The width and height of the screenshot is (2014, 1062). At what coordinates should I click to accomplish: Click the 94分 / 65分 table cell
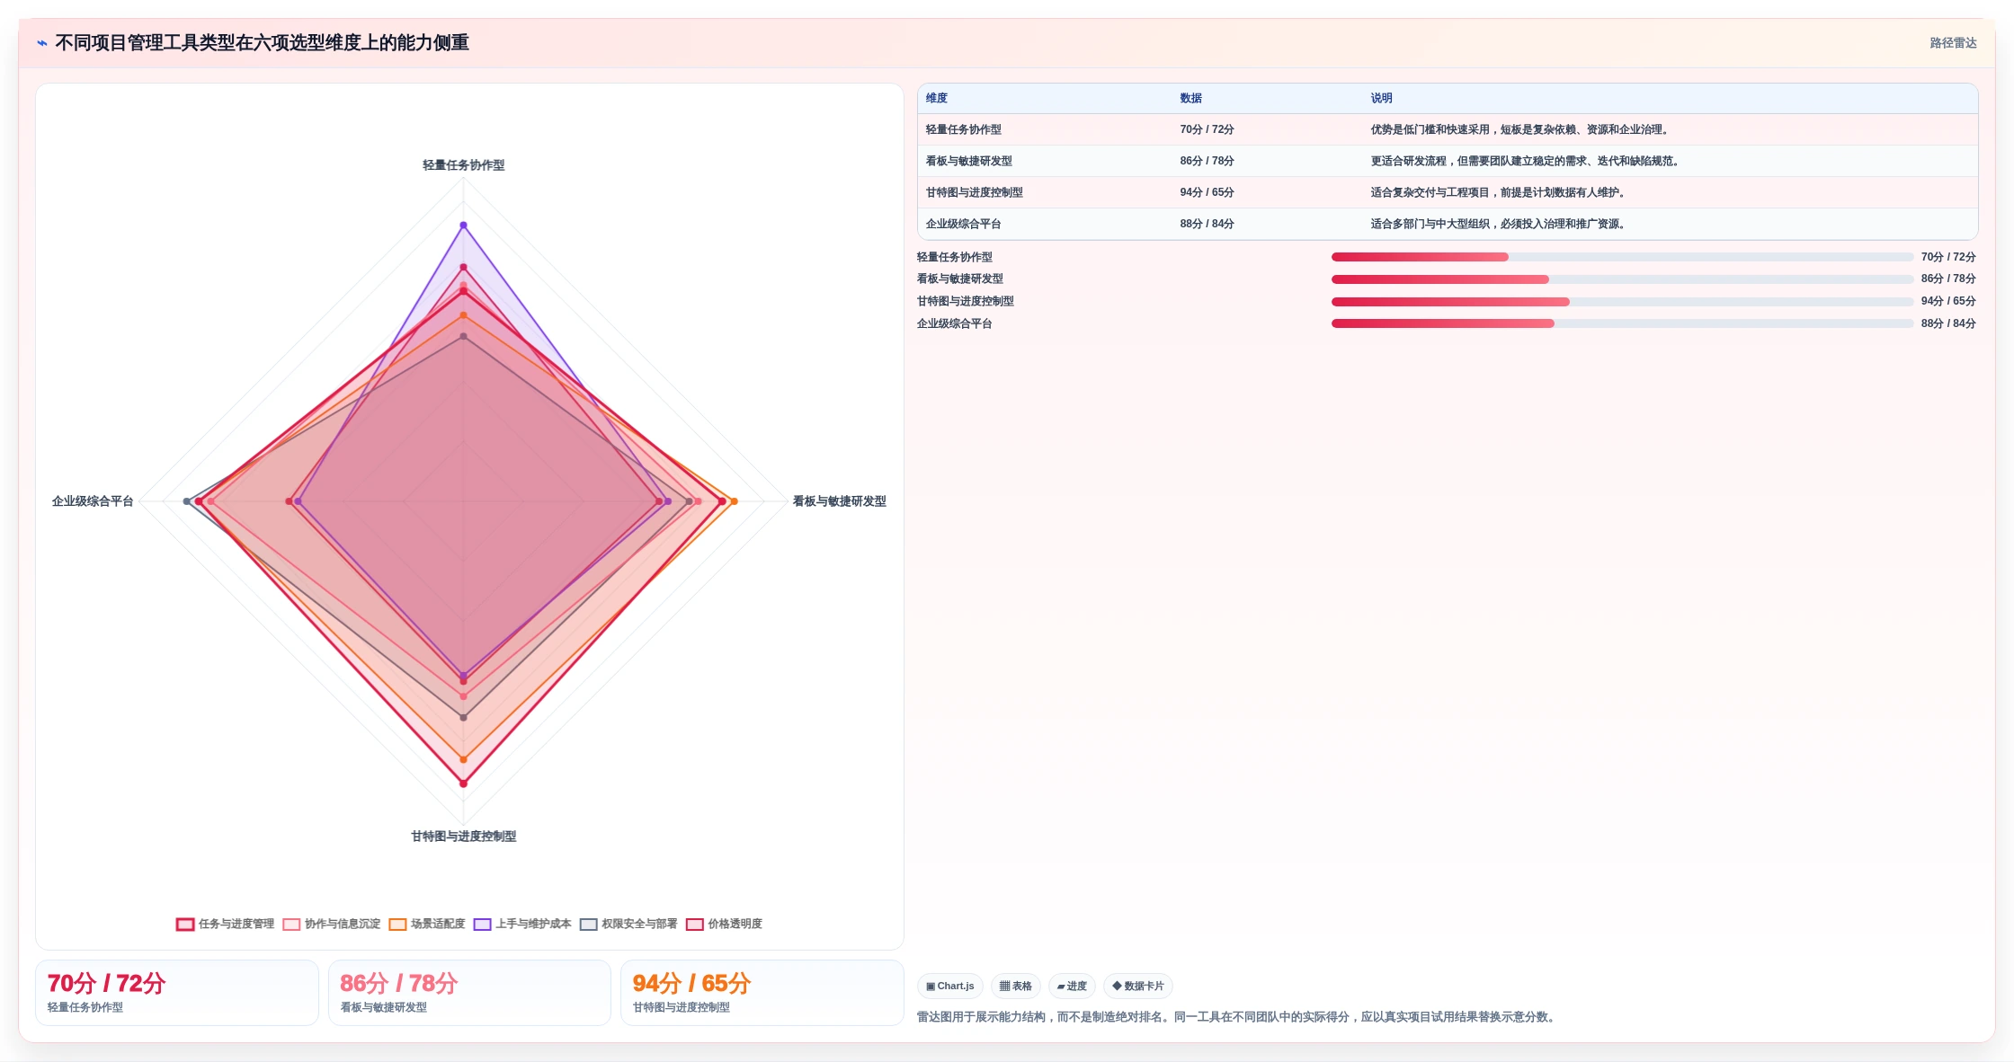click(1208, 192)
